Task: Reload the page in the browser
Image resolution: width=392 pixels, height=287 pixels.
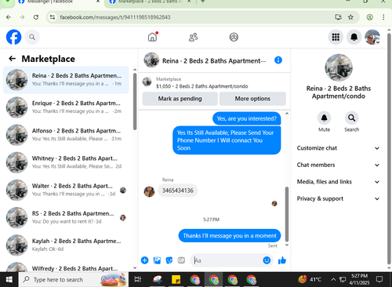Action: [x=36, y=17]
